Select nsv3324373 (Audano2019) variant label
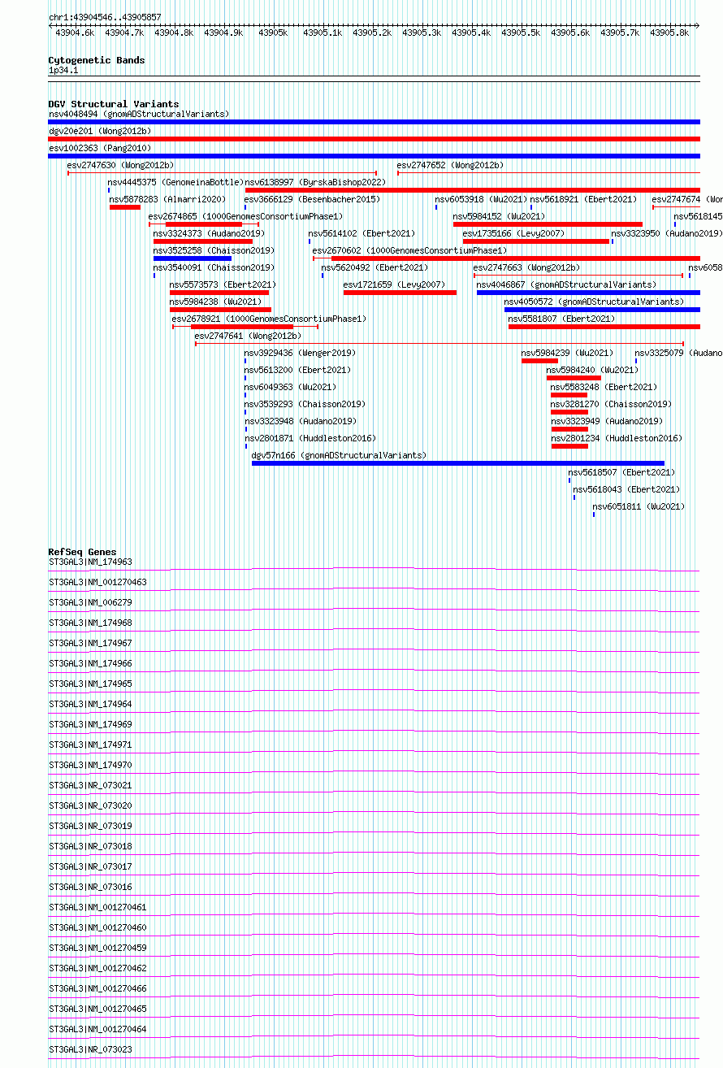This screenshot has height=1068, width=723. tap(209, 233)
